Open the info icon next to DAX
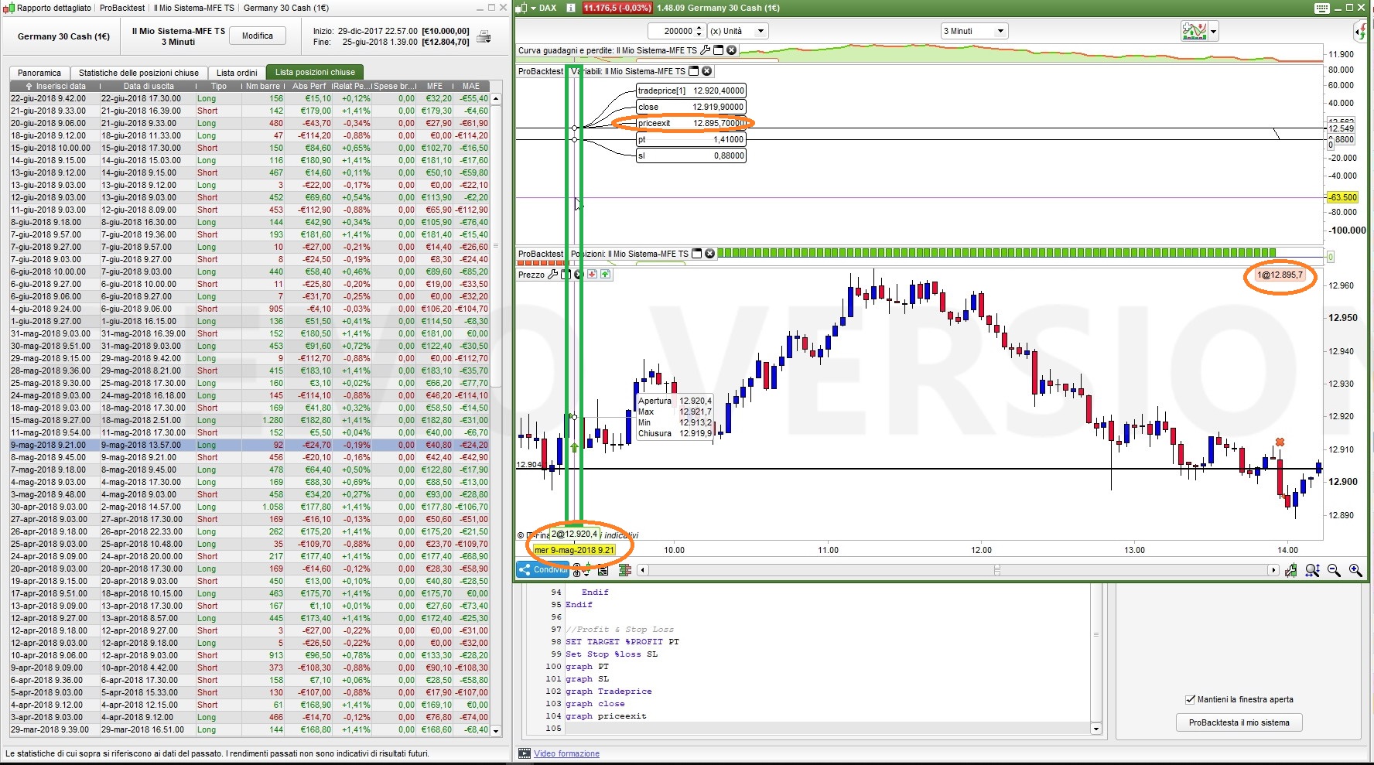This screenshot has height=765, width=1374. (570, 8)
